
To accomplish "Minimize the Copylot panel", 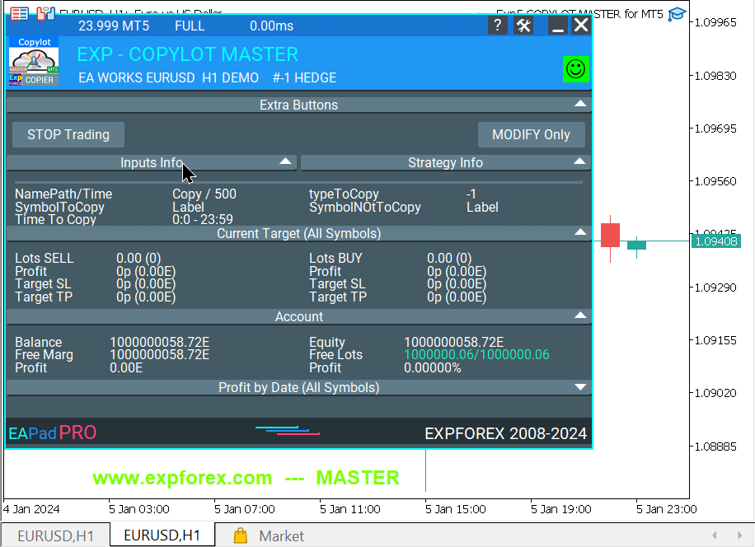I will click(558, 26).
